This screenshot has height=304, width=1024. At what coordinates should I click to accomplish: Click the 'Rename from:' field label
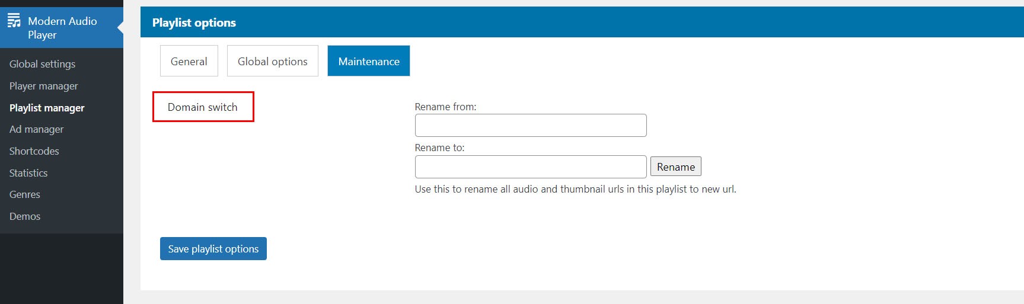445,107
